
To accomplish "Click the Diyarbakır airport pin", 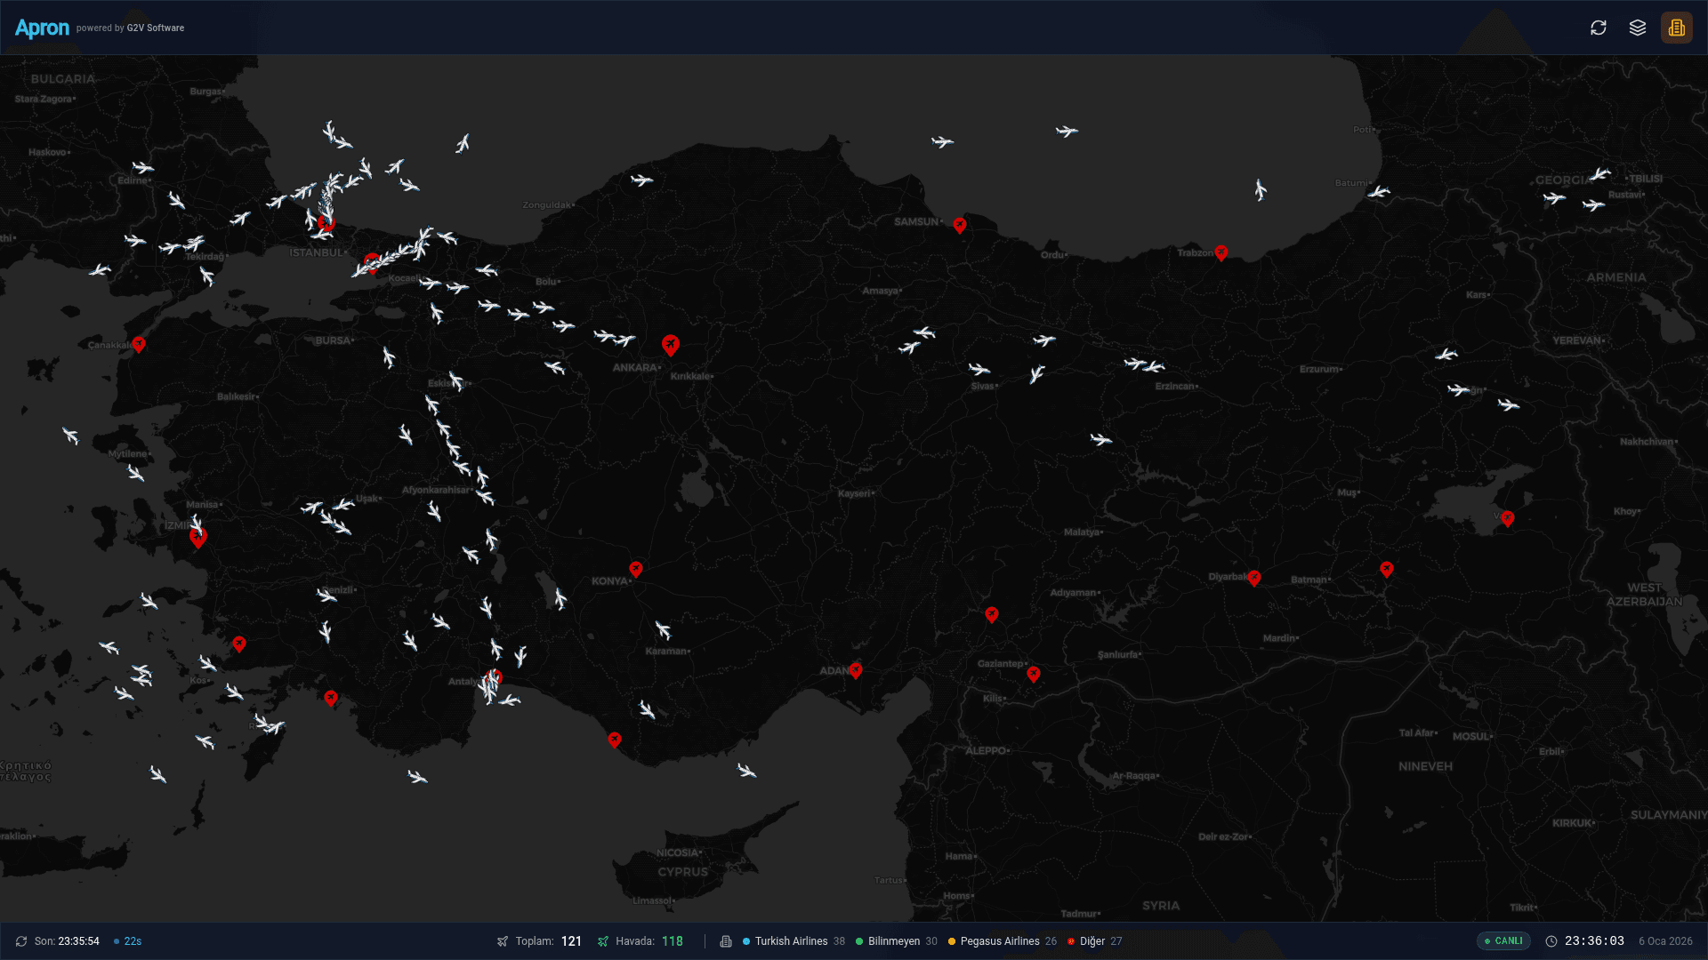I will click(1254, 578).
